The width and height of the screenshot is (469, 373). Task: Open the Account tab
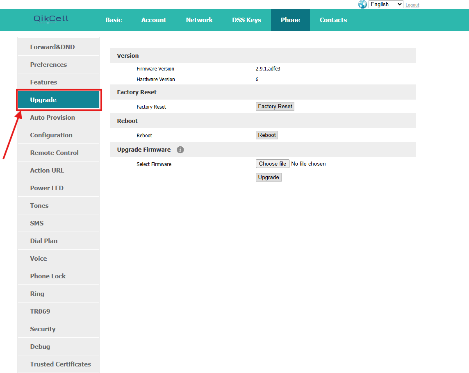click(154, 20)
